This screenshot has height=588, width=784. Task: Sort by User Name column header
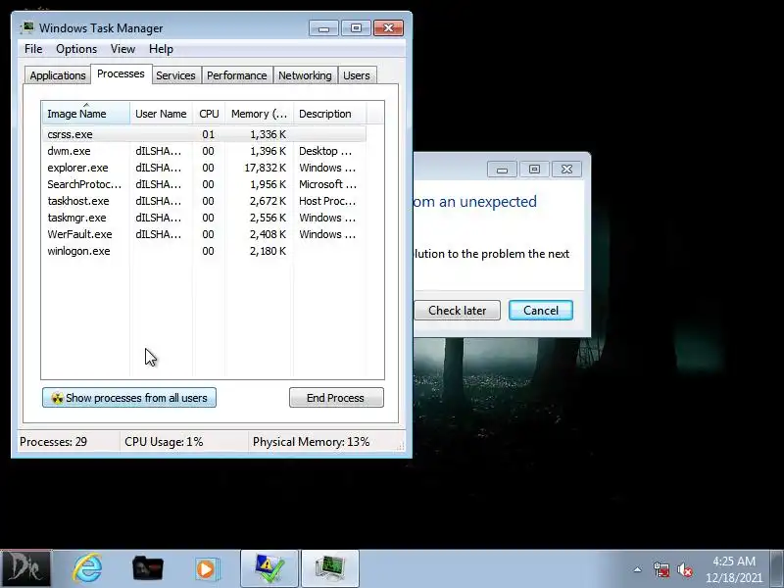tap(161, 114)
